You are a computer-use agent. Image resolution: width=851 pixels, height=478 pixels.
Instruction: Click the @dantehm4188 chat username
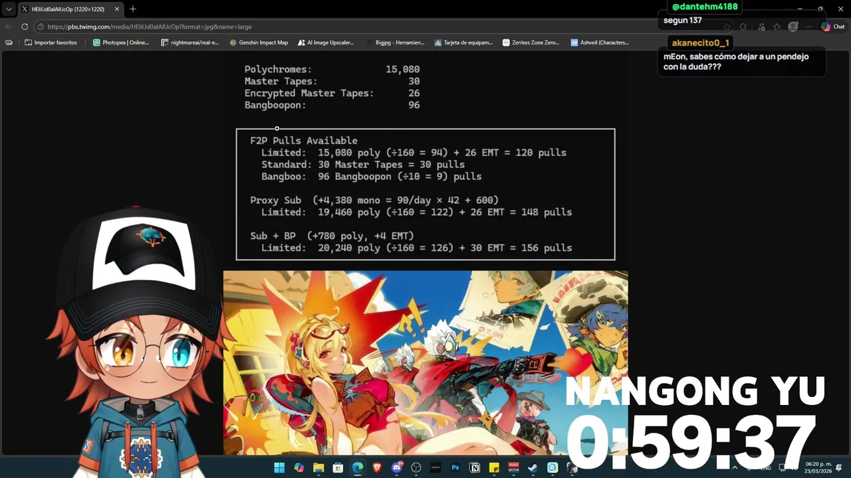click(x=705, y=7)
